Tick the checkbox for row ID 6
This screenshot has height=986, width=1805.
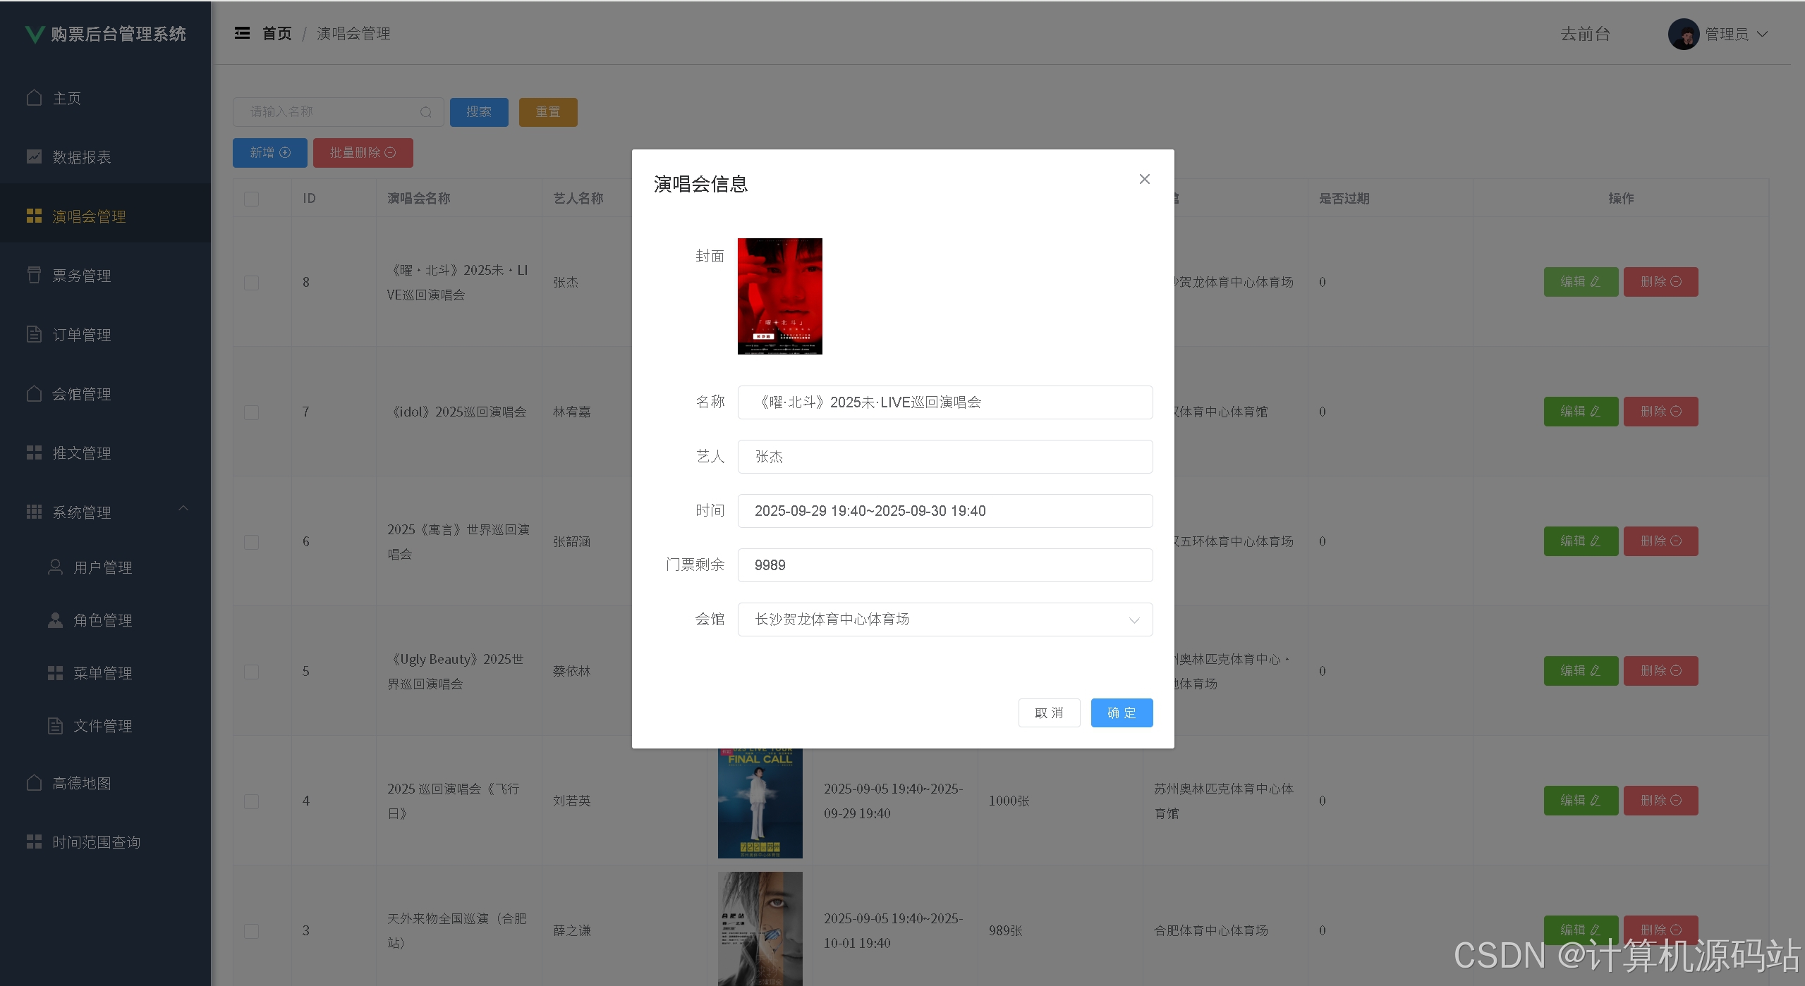click(251, 542)
